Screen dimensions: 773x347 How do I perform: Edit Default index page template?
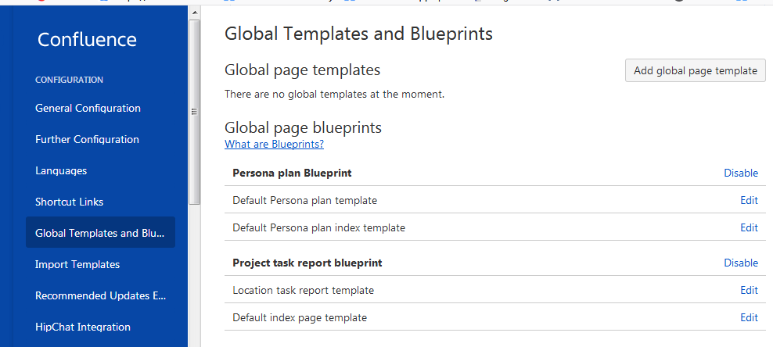(750, 317)
